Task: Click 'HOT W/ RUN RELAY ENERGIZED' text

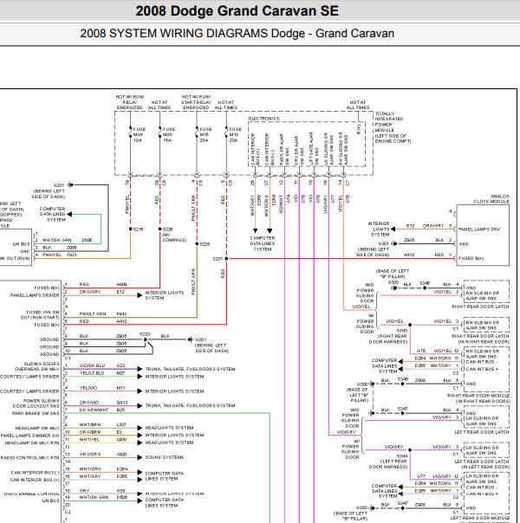Action: 129,102
